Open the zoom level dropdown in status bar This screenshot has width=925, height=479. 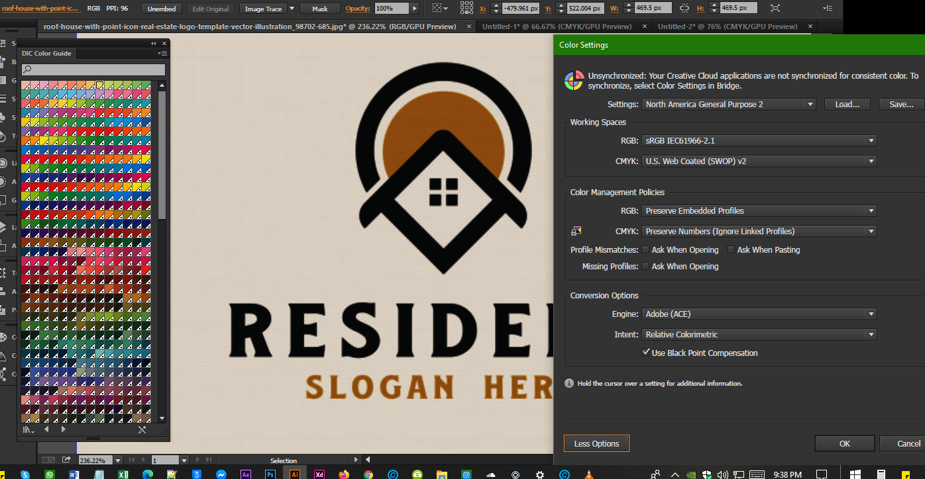(x=118, y=460)
